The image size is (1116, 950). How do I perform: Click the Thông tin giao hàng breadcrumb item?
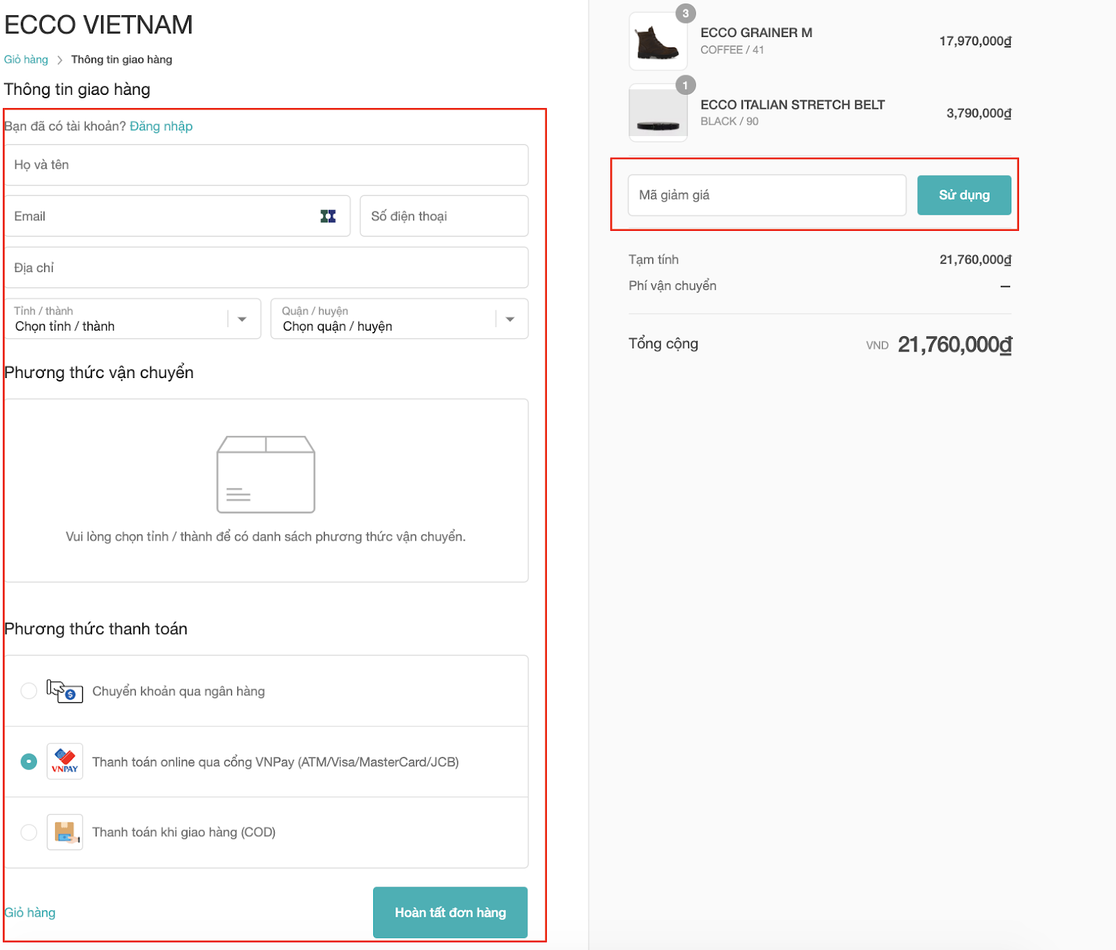121,59
